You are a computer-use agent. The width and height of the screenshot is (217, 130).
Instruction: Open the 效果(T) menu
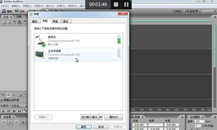[61, 6]
